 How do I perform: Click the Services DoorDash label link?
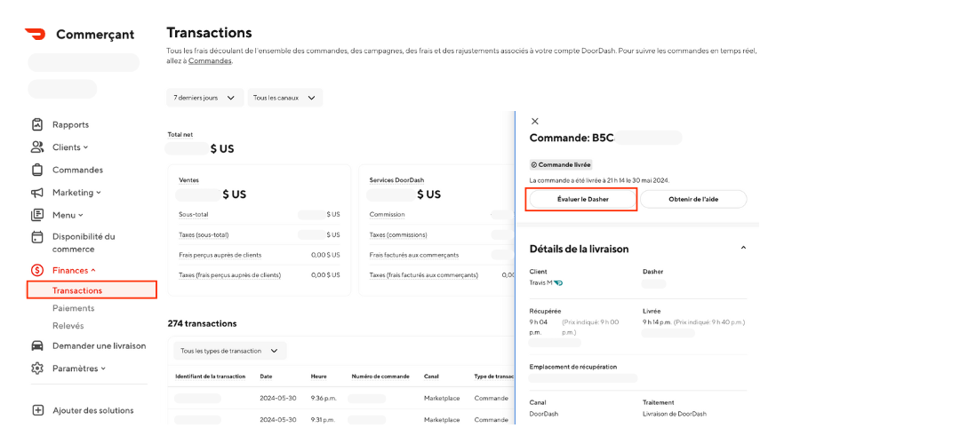pos(396,180)
